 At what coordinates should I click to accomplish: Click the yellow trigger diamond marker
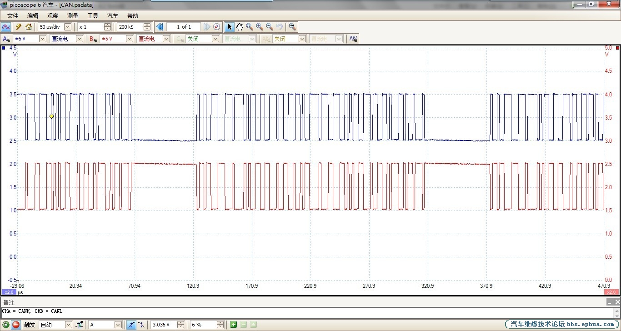[x=51, y=116]
